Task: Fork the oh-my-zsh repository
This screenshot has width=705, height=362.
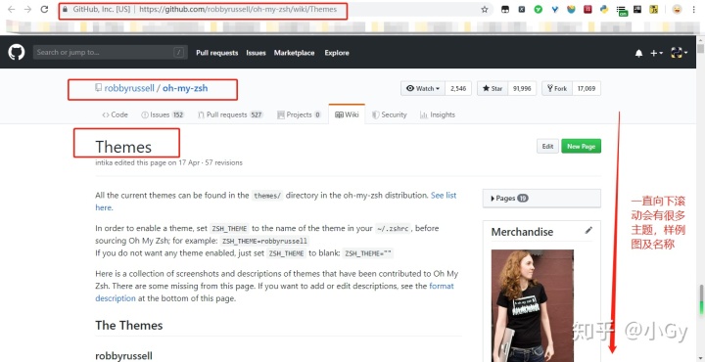Action: click(x=556, y=88)
